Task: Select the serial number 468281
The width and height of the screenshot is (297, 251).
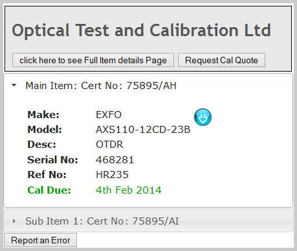Action: pos(115,160)
